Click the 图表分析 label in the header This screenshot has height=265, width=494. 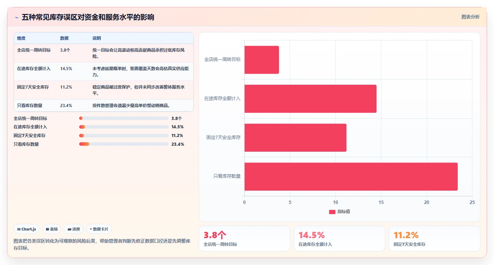click(470, 17)
